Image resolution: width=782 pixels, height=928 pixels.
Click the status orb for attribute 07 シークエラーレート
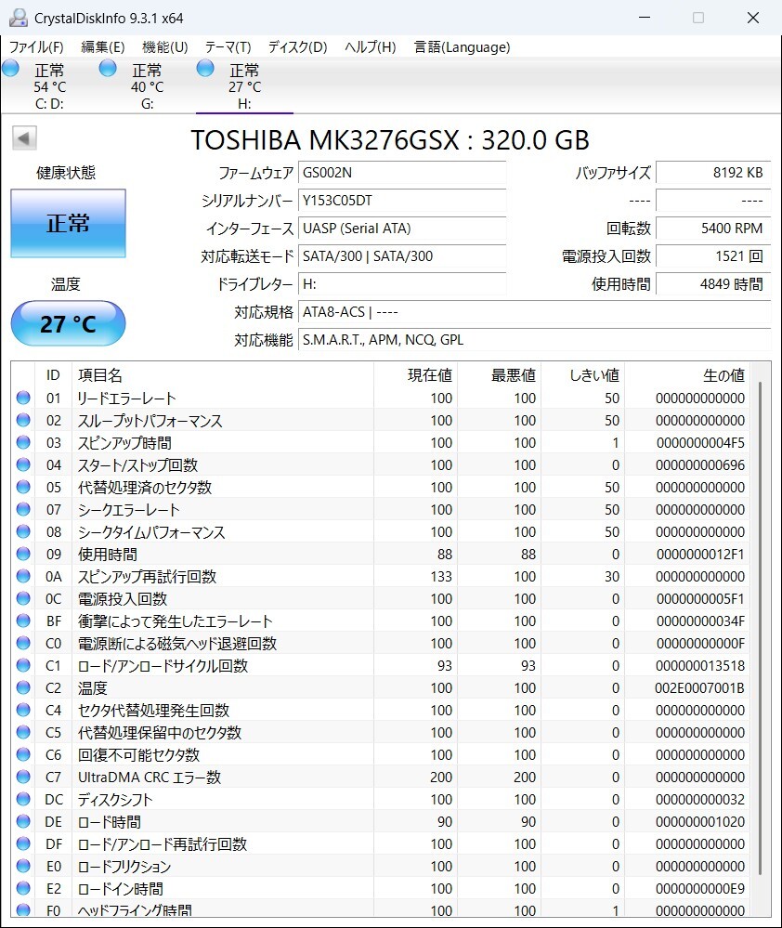23,509
